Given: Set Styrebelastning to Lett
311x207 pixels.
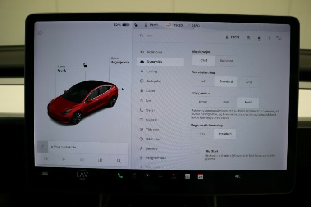Looking at the screenshot, I should click(203, 81).
